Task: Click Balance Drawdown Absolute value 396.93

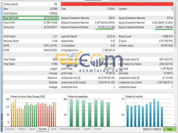Action: pyautogui.click(x=112, y=18)
